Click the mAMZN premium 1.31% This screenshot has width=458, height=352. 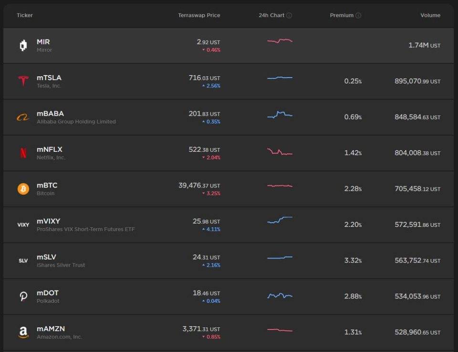[x=353, y=332]
